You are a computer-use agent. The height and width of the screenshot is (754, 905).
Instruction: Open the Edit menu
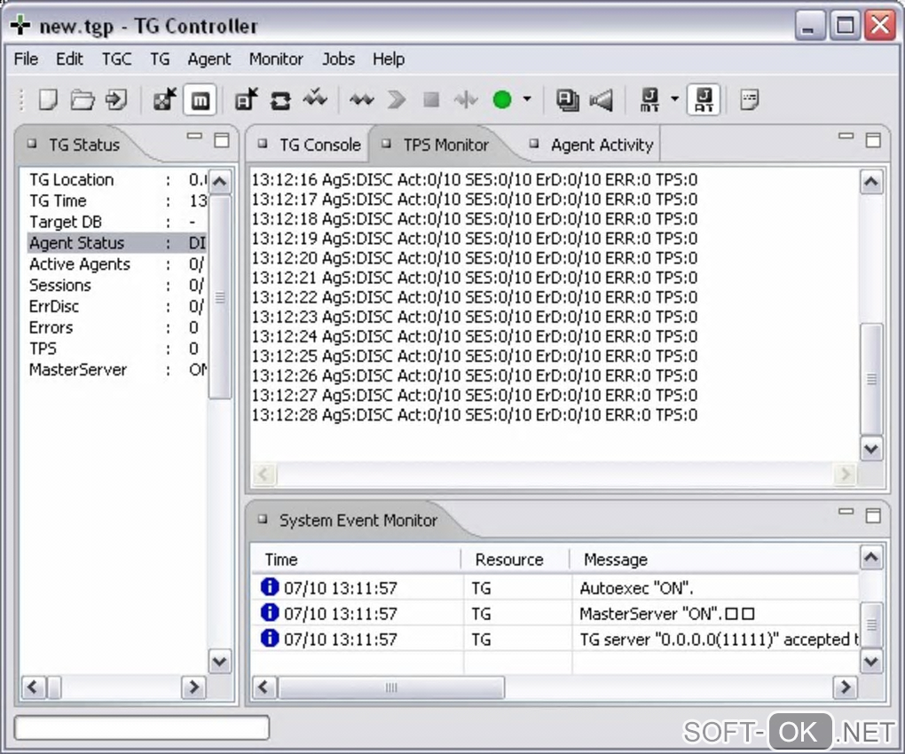point(70,59)
